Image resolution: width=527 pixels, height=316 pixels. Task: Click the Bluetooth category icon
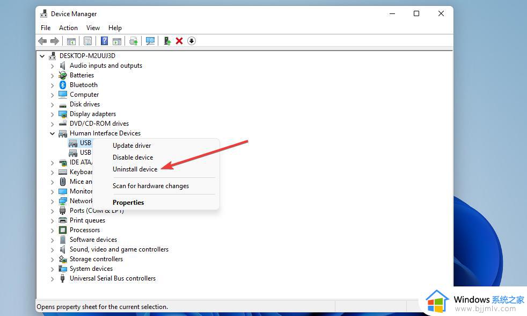coord(62,85)
